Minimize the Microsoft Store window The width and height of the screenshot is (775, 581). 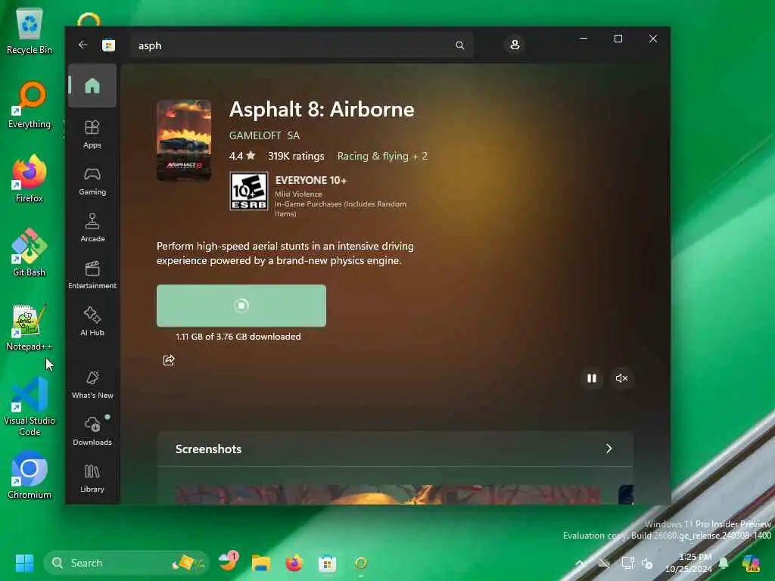click(x=584, y=39)
